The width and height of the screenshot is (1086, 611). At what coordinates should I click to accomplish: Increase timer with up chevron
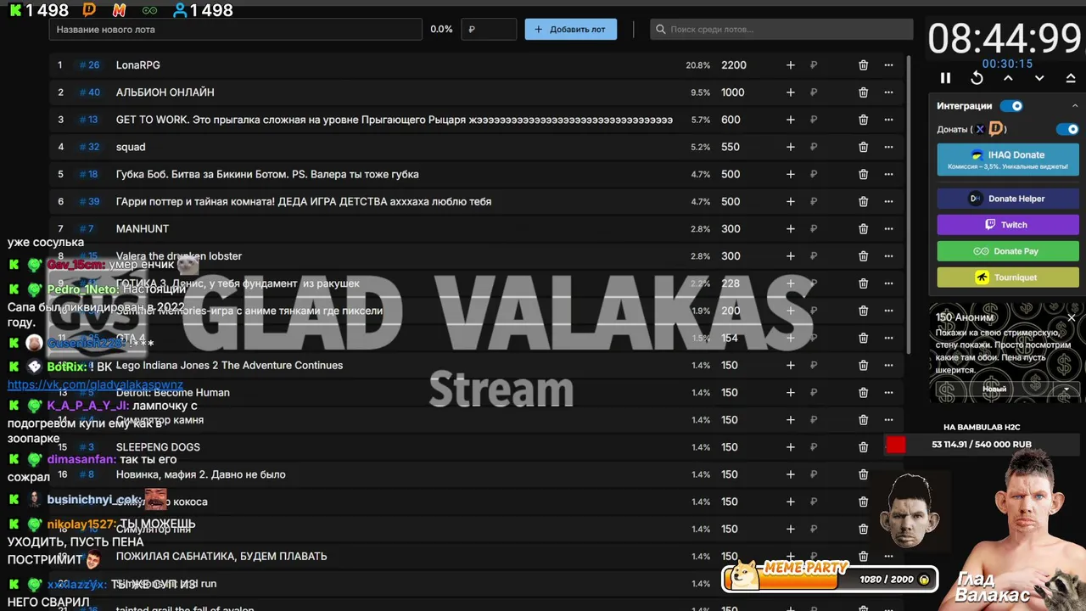[1008, 78]
